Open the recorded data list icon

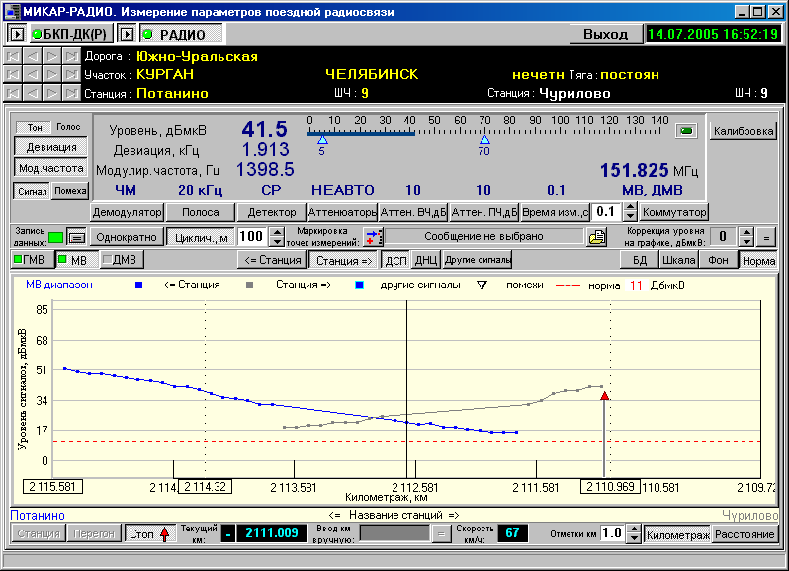pyautogui.click(x=75, y=237)
